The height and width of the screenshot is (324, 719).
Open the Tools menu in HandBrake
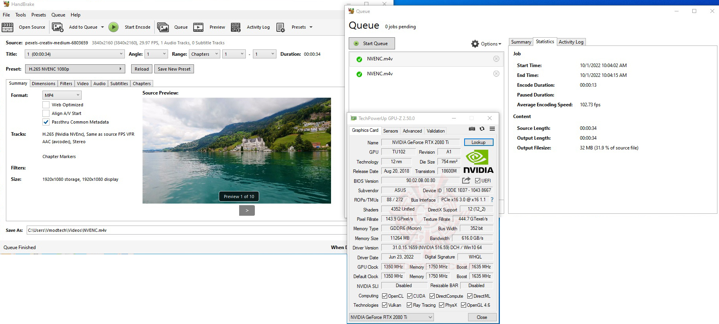(x=21, y=15)
